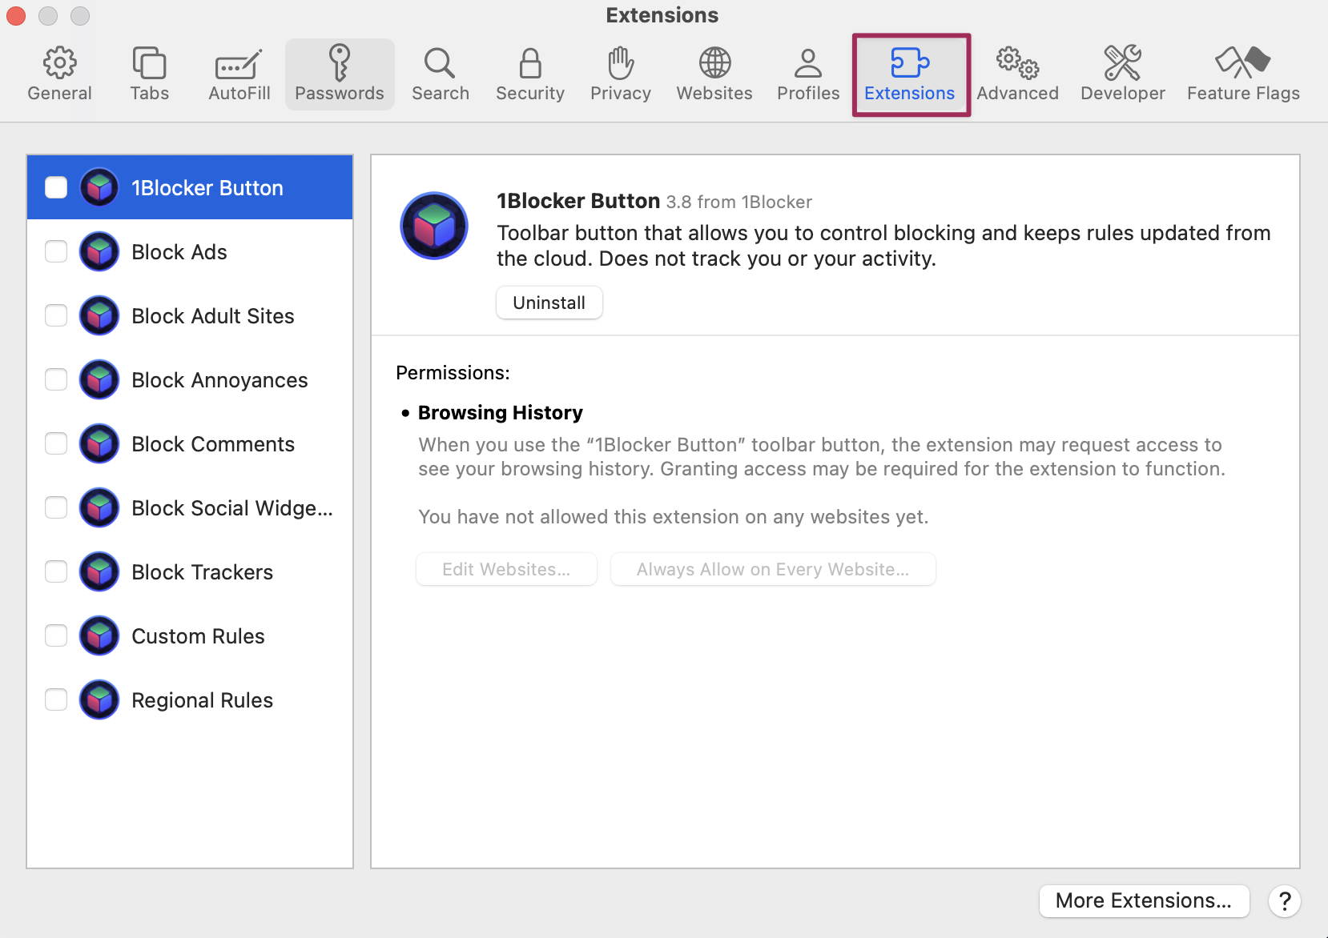This screenshot has height=938, width=1328.
Task: Switch to the Security tab
Action: [529, 74]
